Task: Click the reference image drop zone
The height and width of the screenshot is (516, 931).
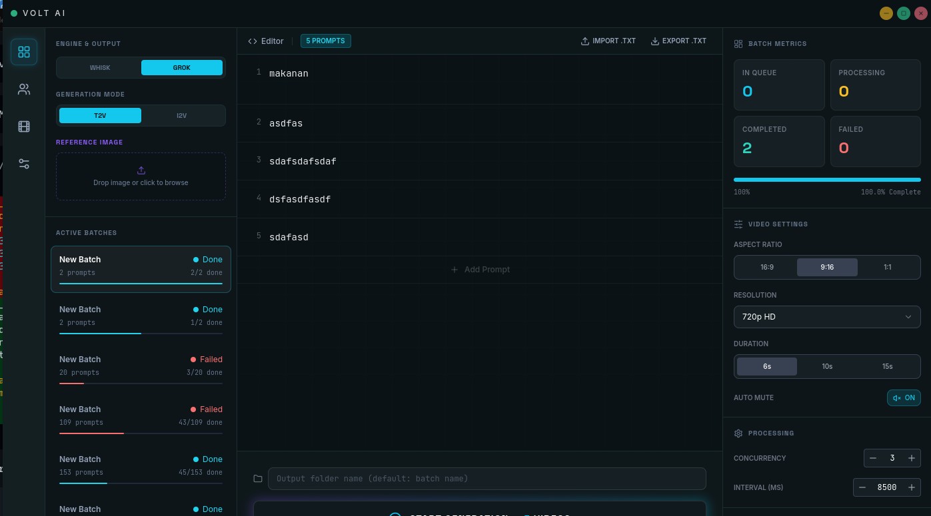Action: (x=141, y=176)
